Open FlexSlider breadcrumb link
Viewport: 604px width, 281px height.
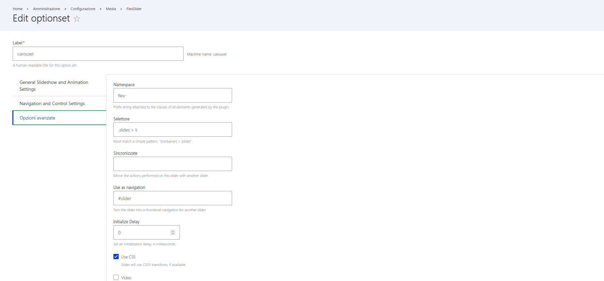click(134, 9)
